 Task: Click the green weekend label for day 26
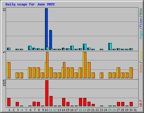click(114, 110)
